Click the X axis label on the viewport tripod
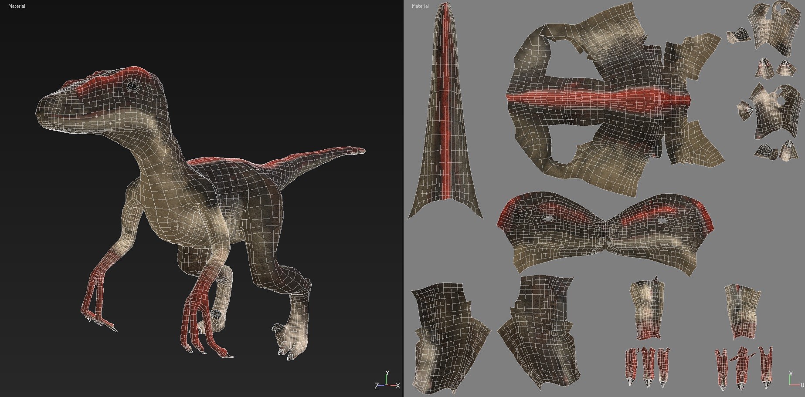 (x=397, y=385)
